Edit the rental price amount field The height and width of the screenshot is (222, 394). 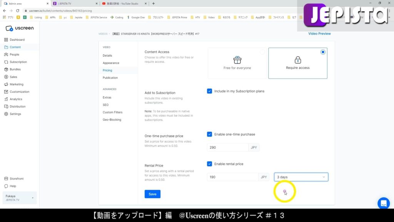click(x=232, y=177)
